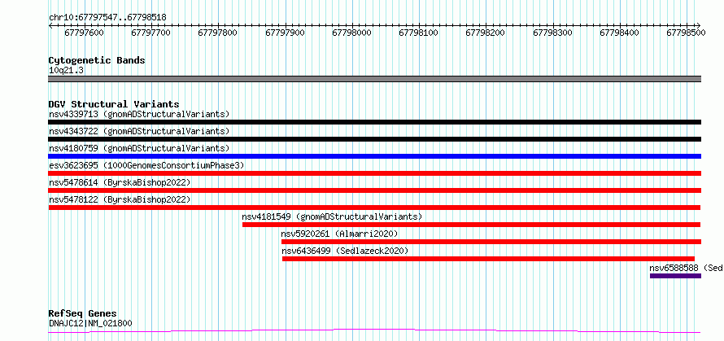
Task: Open the nsv4339713 variant label
Action: click(139, 114)
